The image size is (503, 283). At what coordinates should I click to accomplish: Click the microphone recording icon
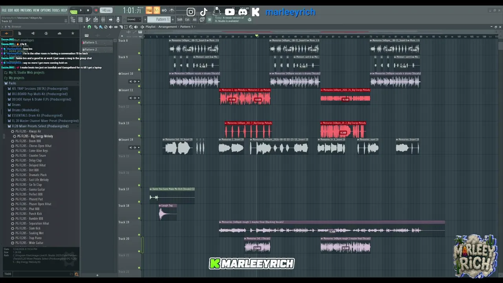(x=118, y=20)
